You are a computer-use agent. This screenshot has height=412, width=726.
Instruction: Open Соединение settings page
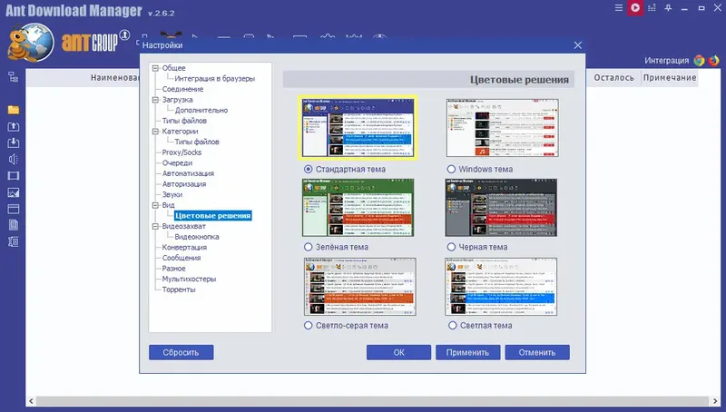click(182, 89)
